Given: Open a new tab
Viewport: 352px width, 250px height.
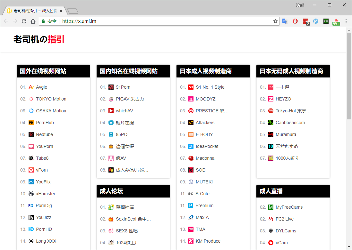Looking at the screenshot, I should click(73, 12).
